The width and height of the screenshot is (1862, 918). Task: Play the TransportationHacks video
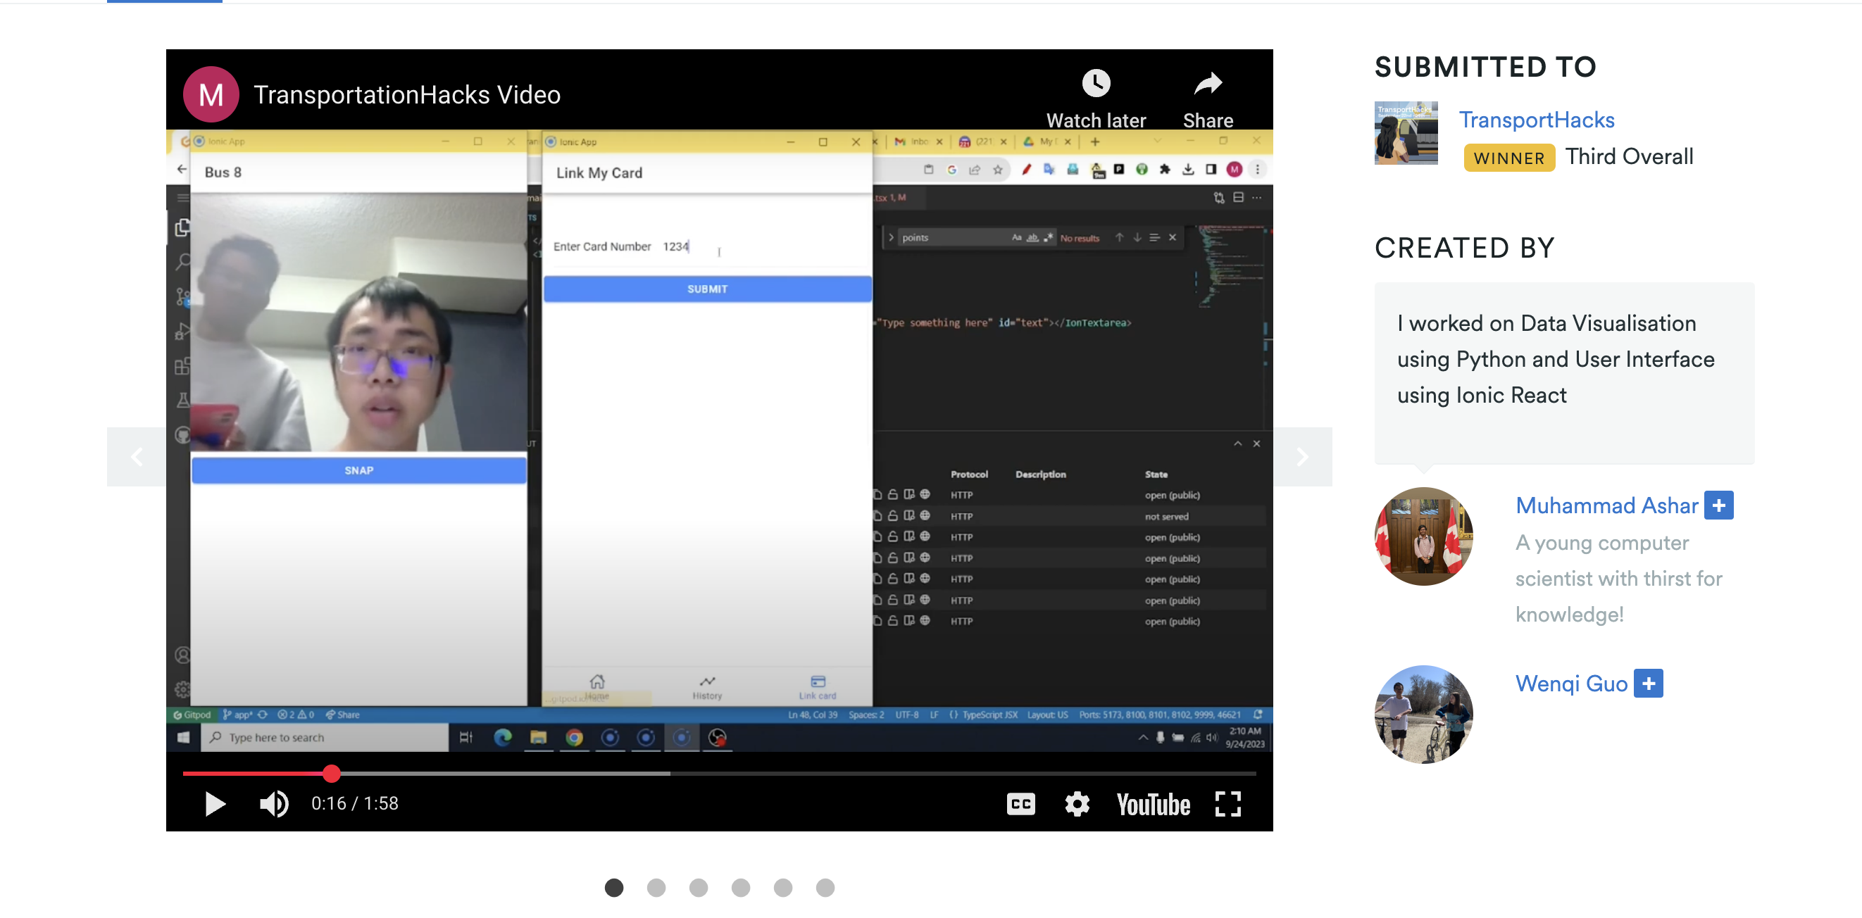(x=215, y=804)
